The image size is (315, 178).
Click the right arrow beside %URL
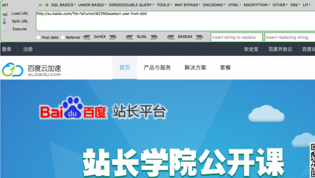point(154,37)
